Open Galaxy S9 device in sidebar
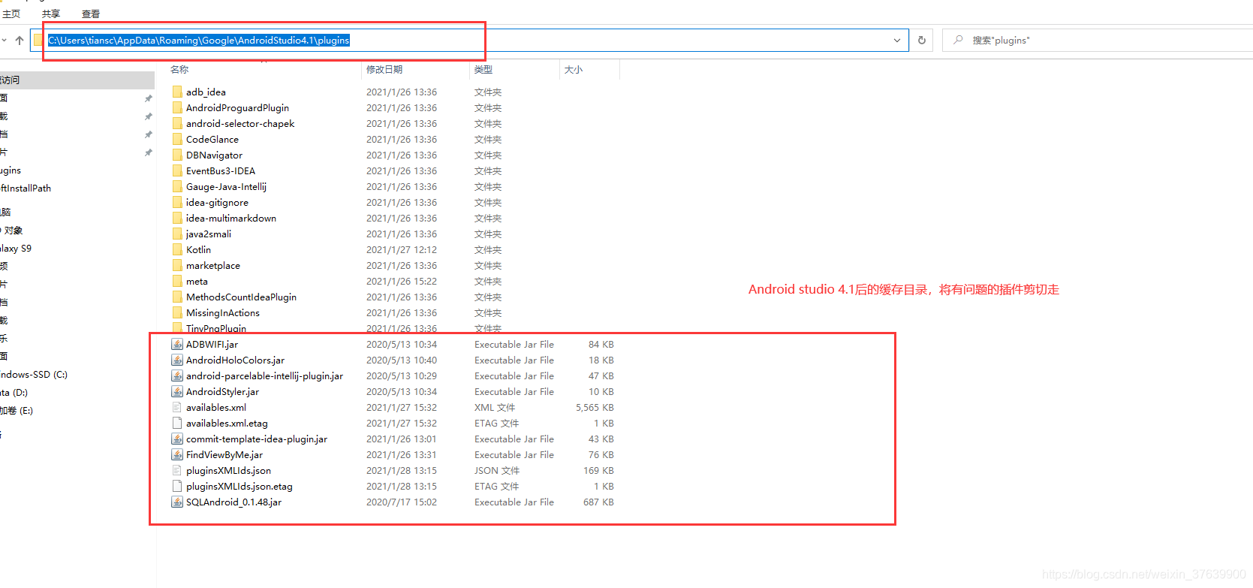Viewport: 1253px width, 588px height. tap(16, 248)
